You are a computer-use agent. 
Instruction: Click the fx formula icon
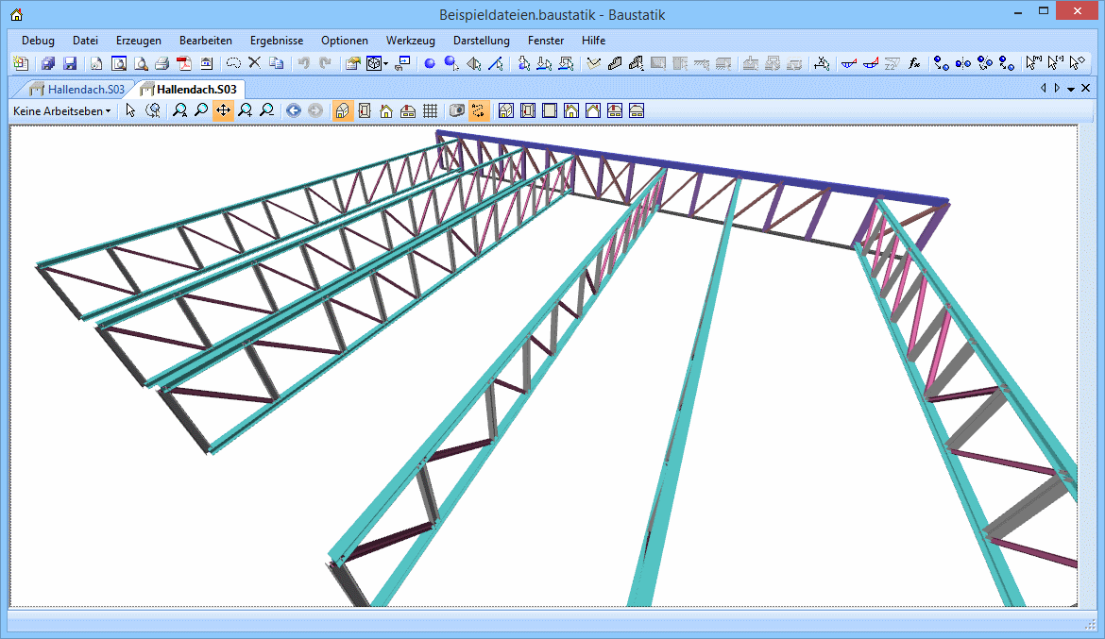point(914,63)
